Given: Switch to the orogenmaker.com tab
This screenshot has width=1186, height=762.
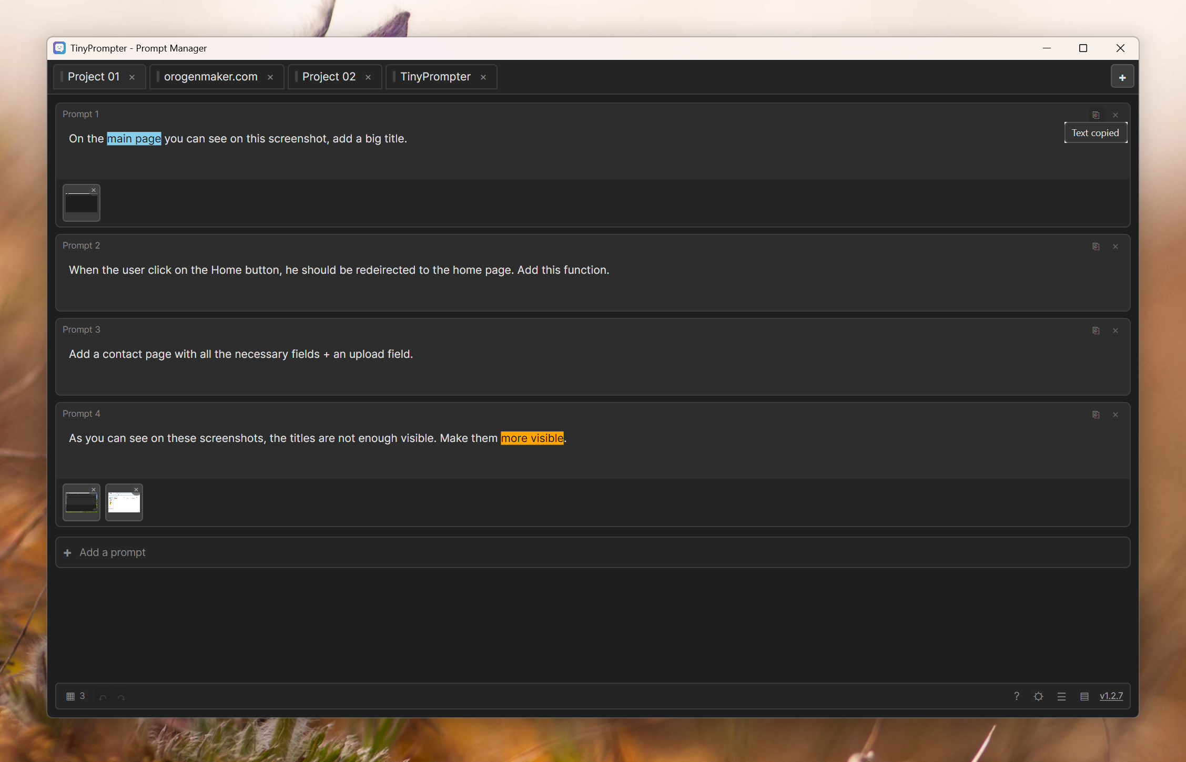Looking at the screenshot, I should [210, 77].
